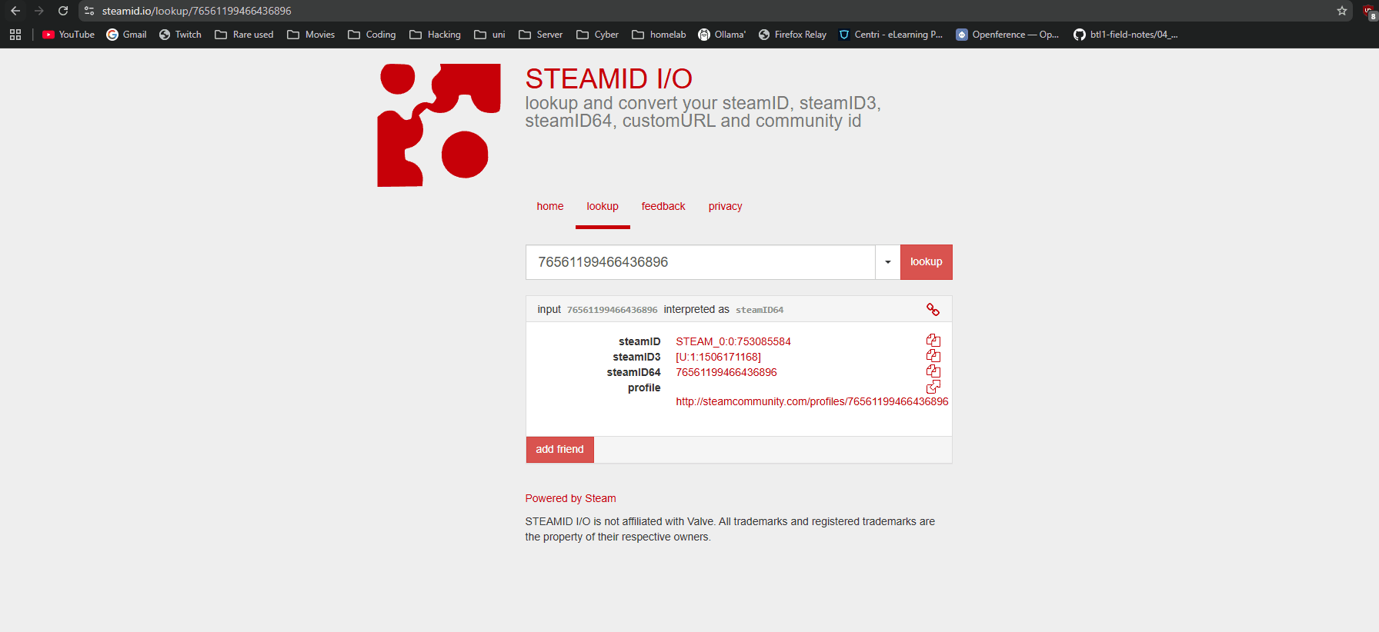Viewport: 1379px width, 632px height.
Task: Go to the home tab
Action: pos(550,206)
